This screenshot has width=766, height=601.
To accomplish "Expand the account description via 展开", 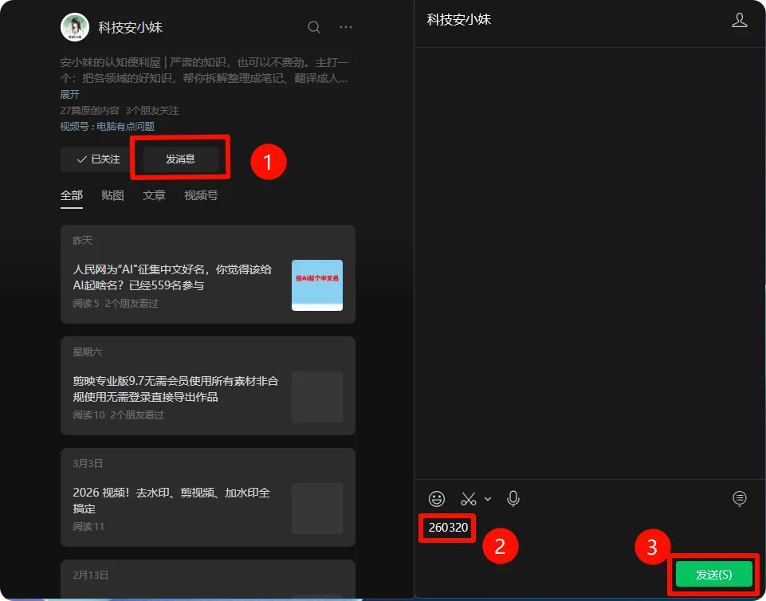I will point(69,94).
